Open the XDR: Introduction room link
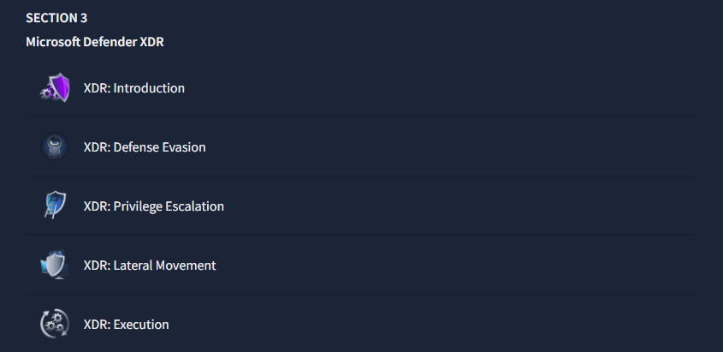Screen dimensions: 723x352 [134, 88]
